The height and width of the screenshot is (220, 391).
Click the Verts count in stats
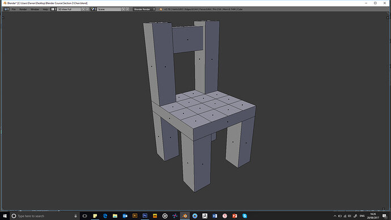[x=178, y=9]
